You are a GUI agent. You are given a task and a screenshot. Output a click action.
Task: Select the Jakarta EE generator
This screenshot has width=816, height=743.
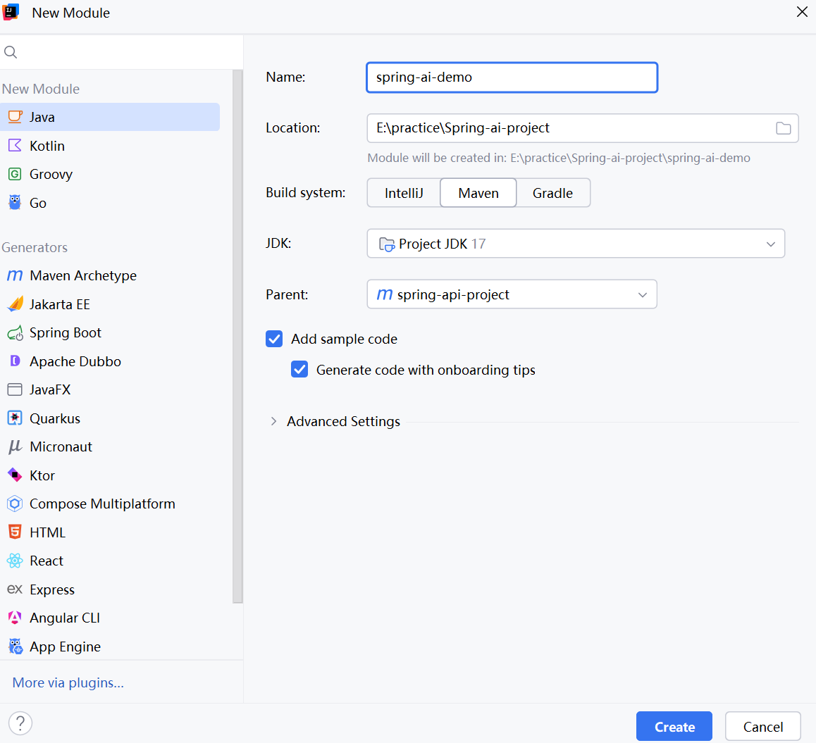click(110, 304)
